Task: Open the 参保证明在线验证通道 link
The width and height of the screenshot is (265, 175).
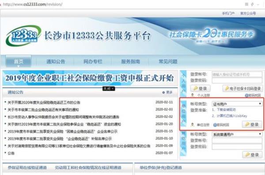Action: (x=27, y=168)
